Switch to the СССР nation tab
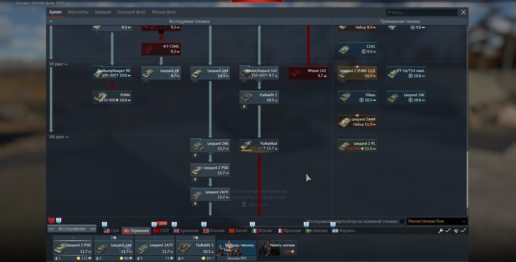 (x=161, y=231)
